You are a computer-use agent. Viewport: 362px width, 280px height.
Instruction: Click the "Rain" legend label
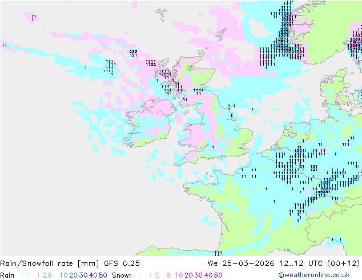point(7,275)
